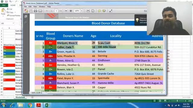The image size is (193, 108).
Task: Open the page thumbnails panel icon
Action: (26, 16)
